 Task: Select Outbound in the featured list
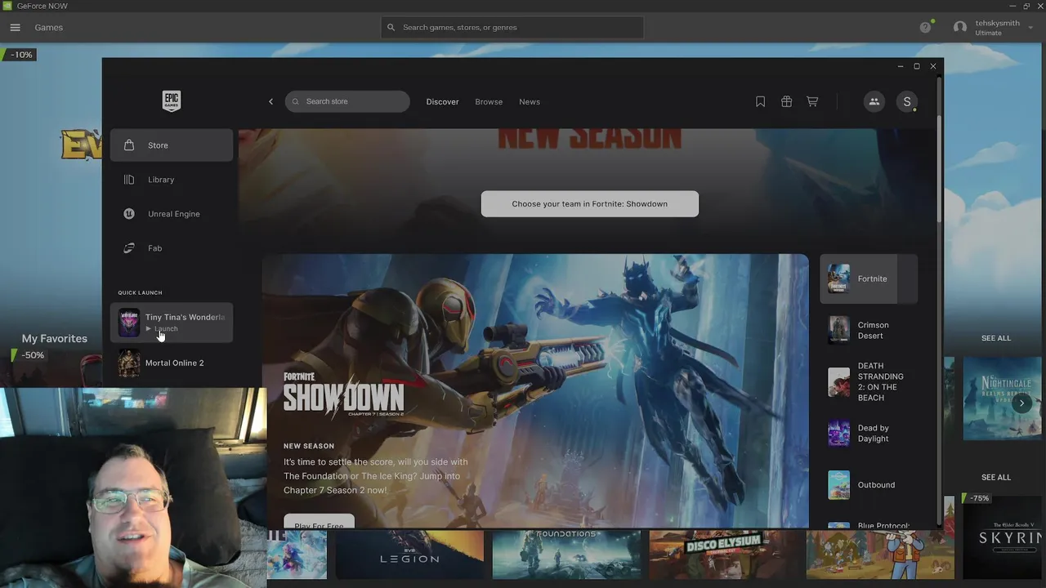point(869,484)
